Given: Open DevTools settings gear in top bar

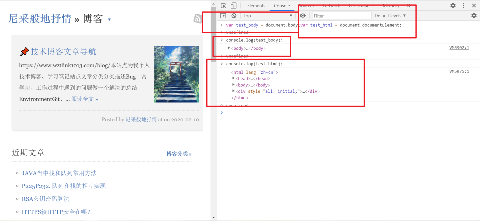Looking at the screenshot, I should [453, 5].
